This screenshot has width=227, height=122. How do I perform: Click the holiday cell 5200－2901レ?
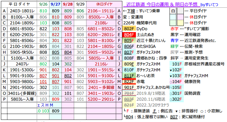click(101, 99)
